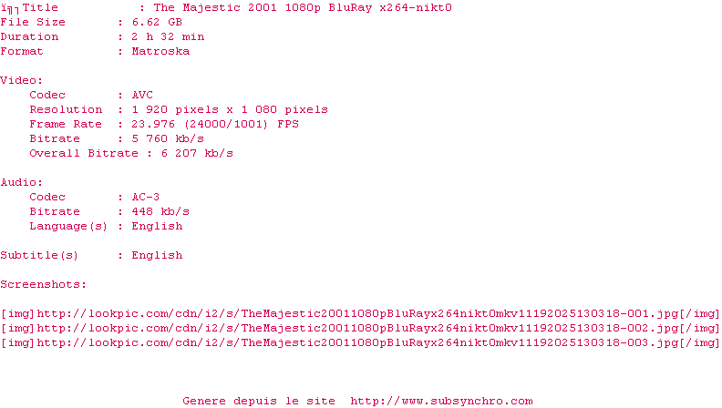
Task: Click the audio Codec value AC-3
Action: (146, 198)
